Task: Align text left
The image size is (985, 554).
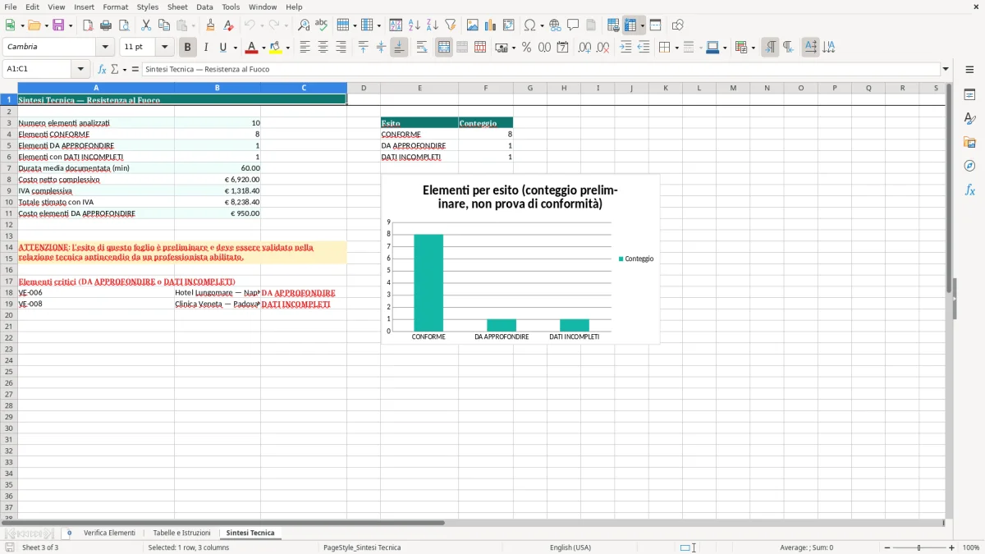Action: coord(305,48)
